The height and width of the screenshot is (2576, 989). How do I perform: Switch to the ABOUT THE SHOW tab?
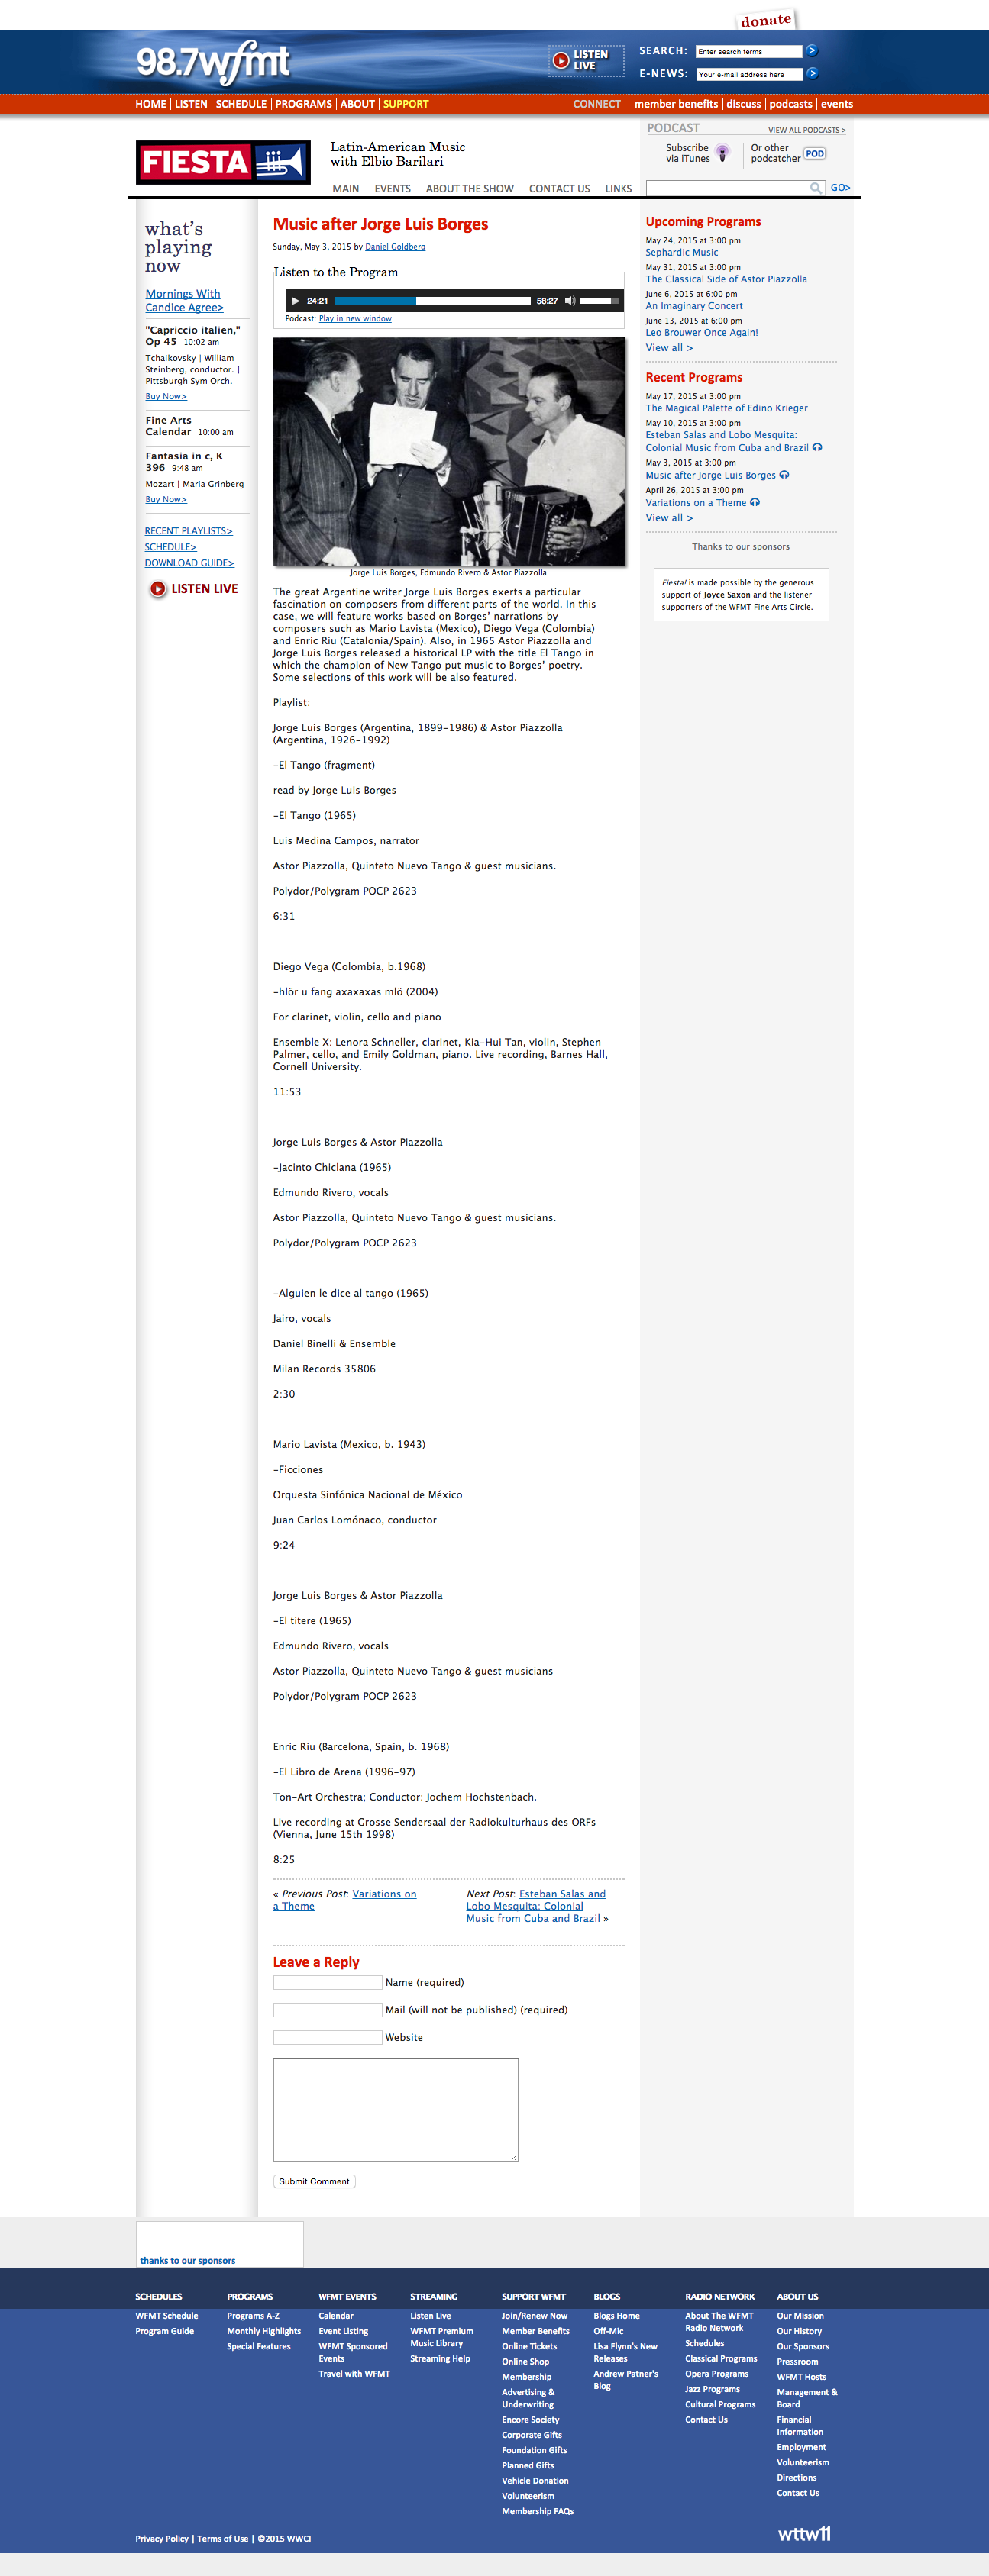click(x=470, y=189)
